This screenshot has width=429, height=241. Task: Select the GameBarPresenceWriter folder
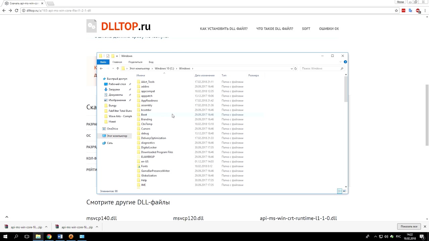tap(155, 171)
